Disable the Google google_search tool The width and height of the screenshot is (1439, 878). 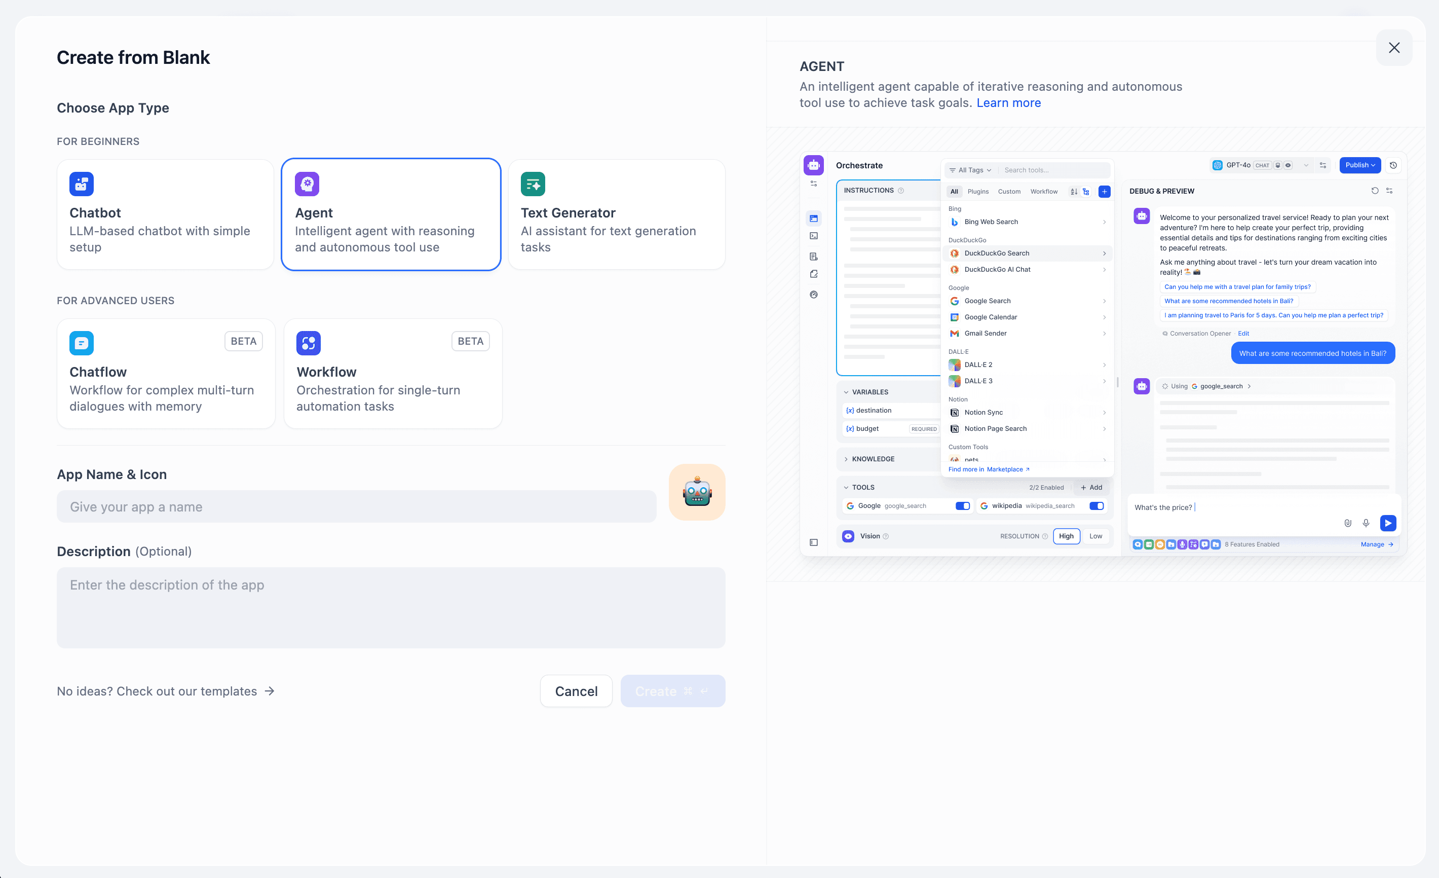[962, 505]
